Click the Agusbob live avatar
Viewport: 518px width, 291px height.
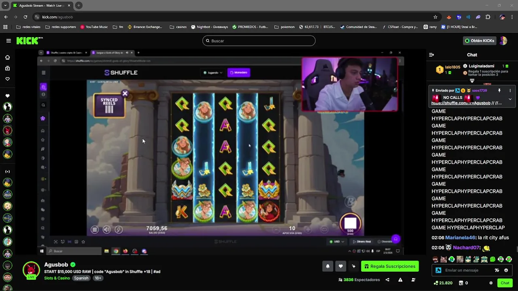pos(31,270)
